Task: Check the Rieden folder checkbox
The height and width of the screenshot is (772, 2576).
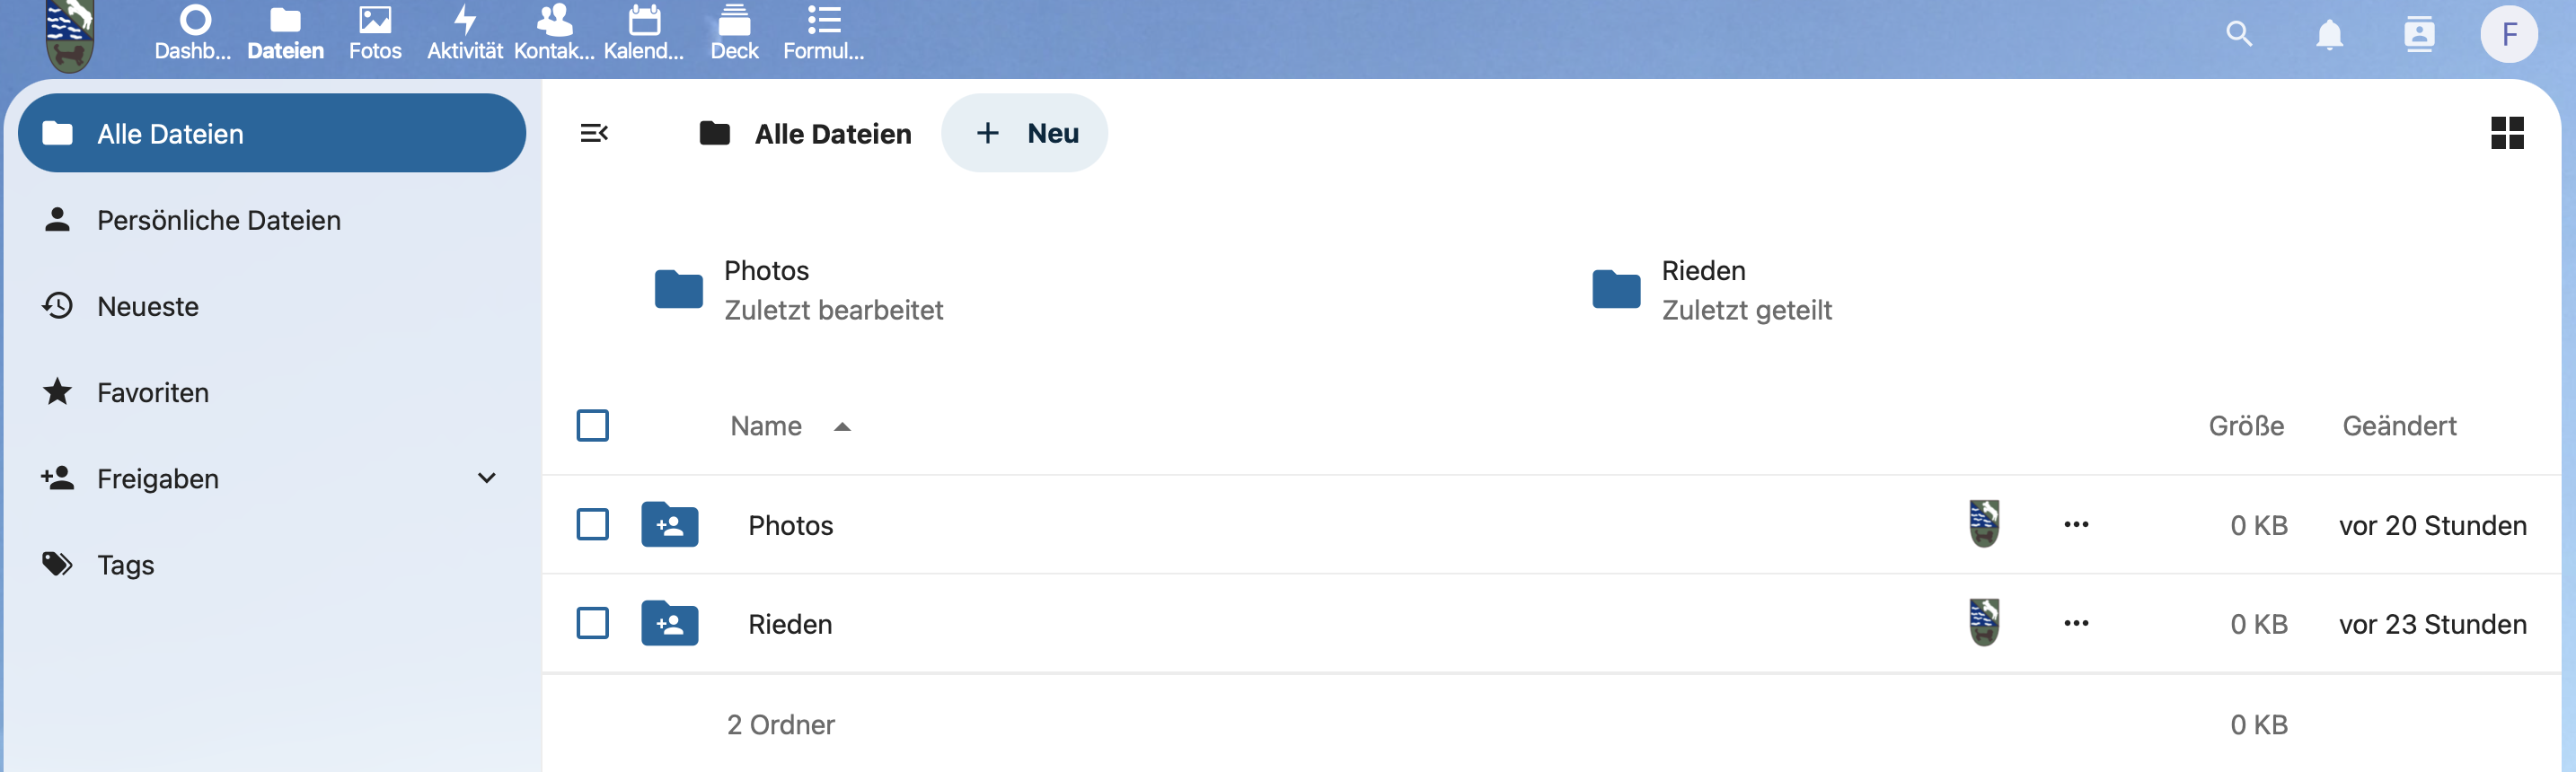Action: pos(593,624)
